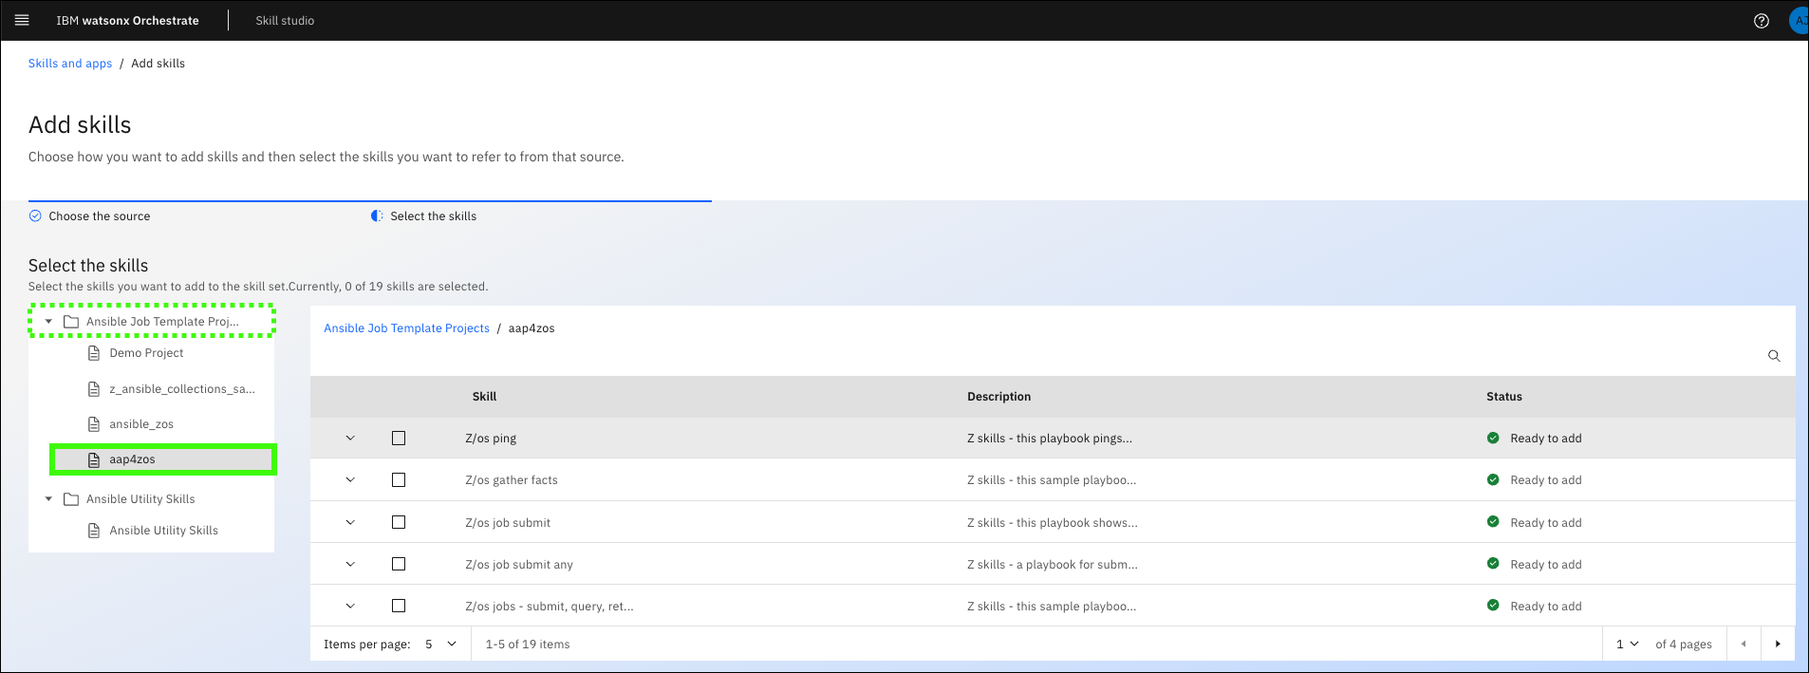
Task: Click the help question mark icon
Action: (1761, 21)
